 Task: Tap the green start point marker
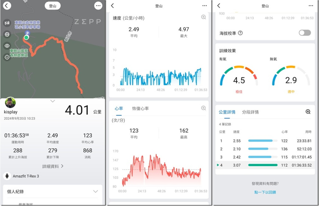coord(26,38)
